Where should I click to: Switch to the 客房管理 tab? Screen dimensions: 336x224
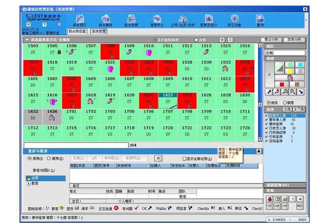(x=99, y=31)
